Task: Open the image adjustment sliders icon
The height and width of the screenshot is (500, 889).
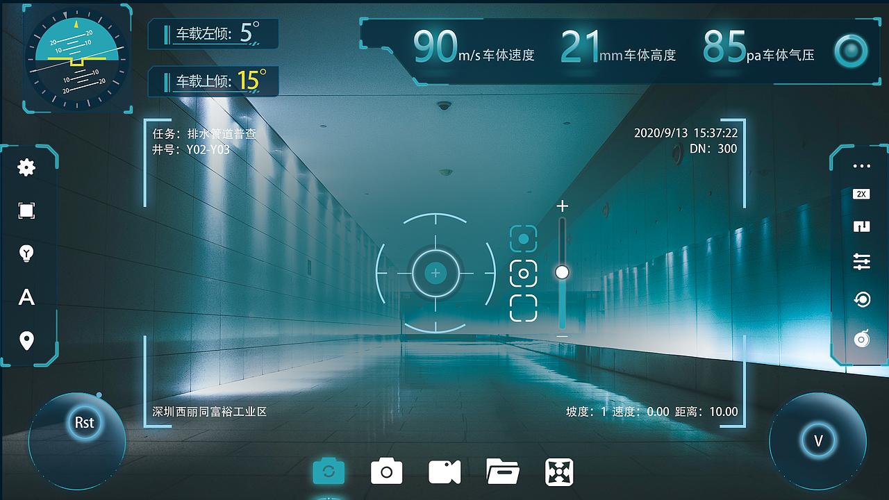Action: pos(861,262)
